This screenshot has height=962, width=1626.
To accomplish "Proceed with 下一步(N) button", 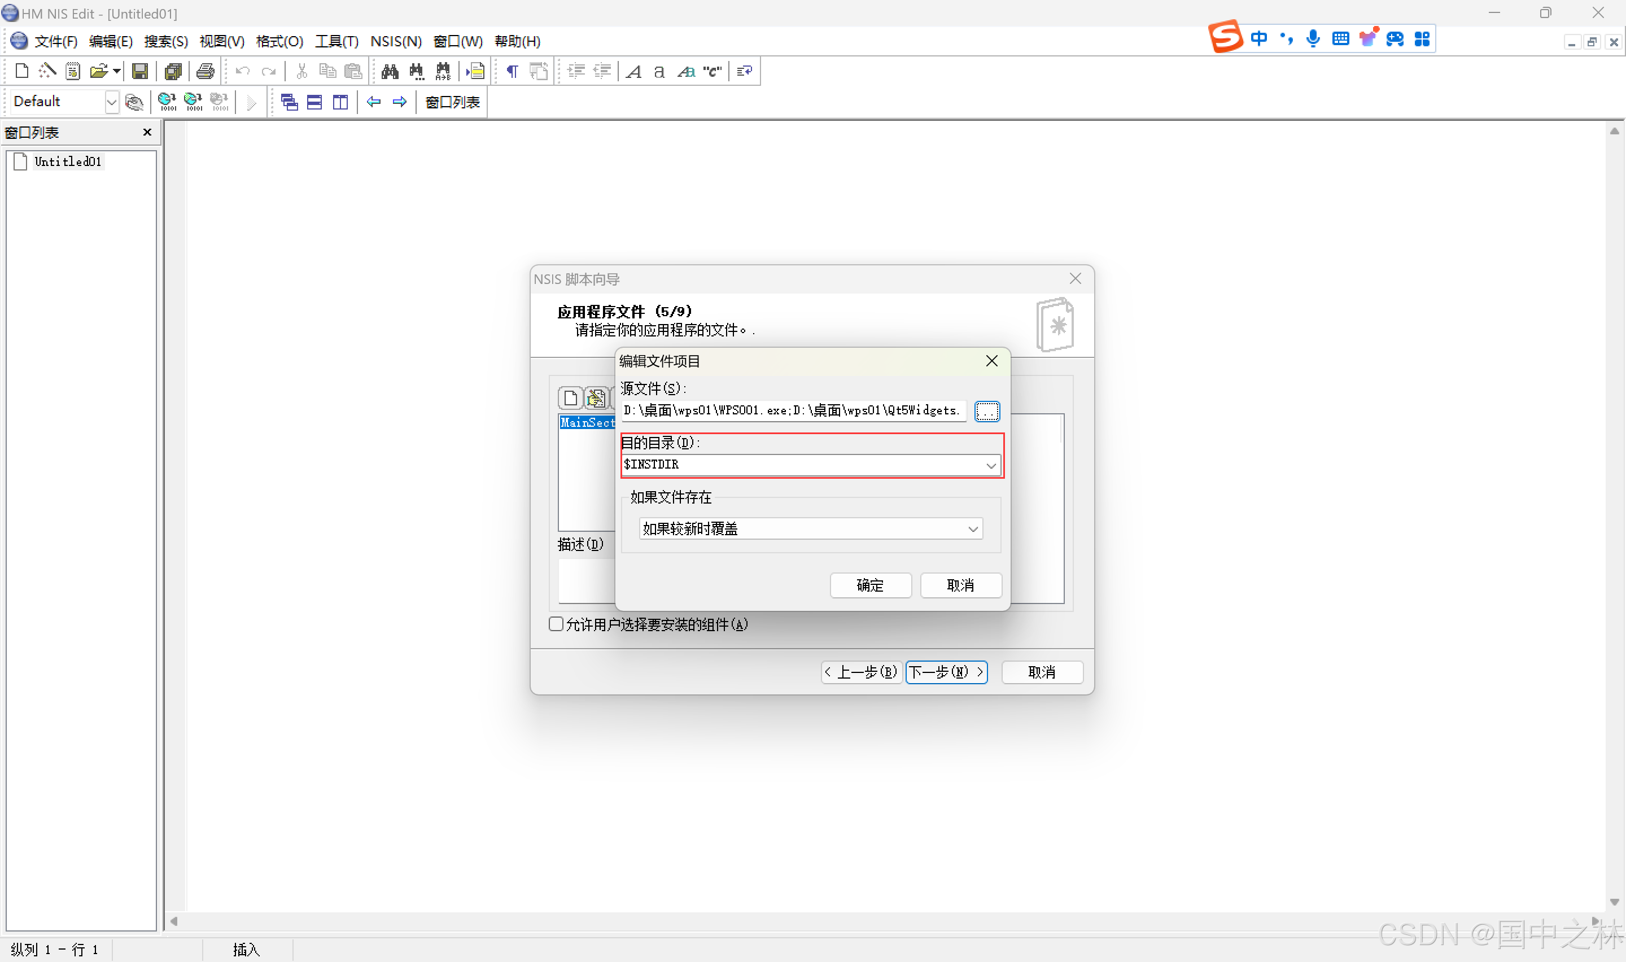I will click(946, 672).
